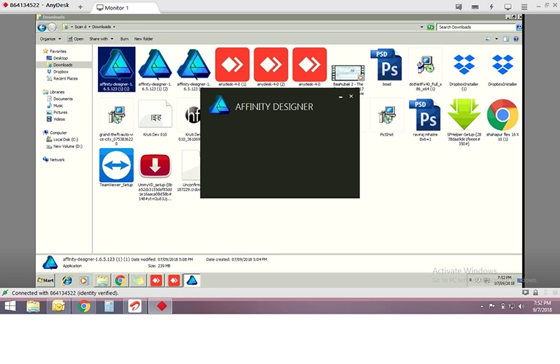Click the Explorer forward arrow button
This screenshot has width=560, height=364.
[52, 27]
